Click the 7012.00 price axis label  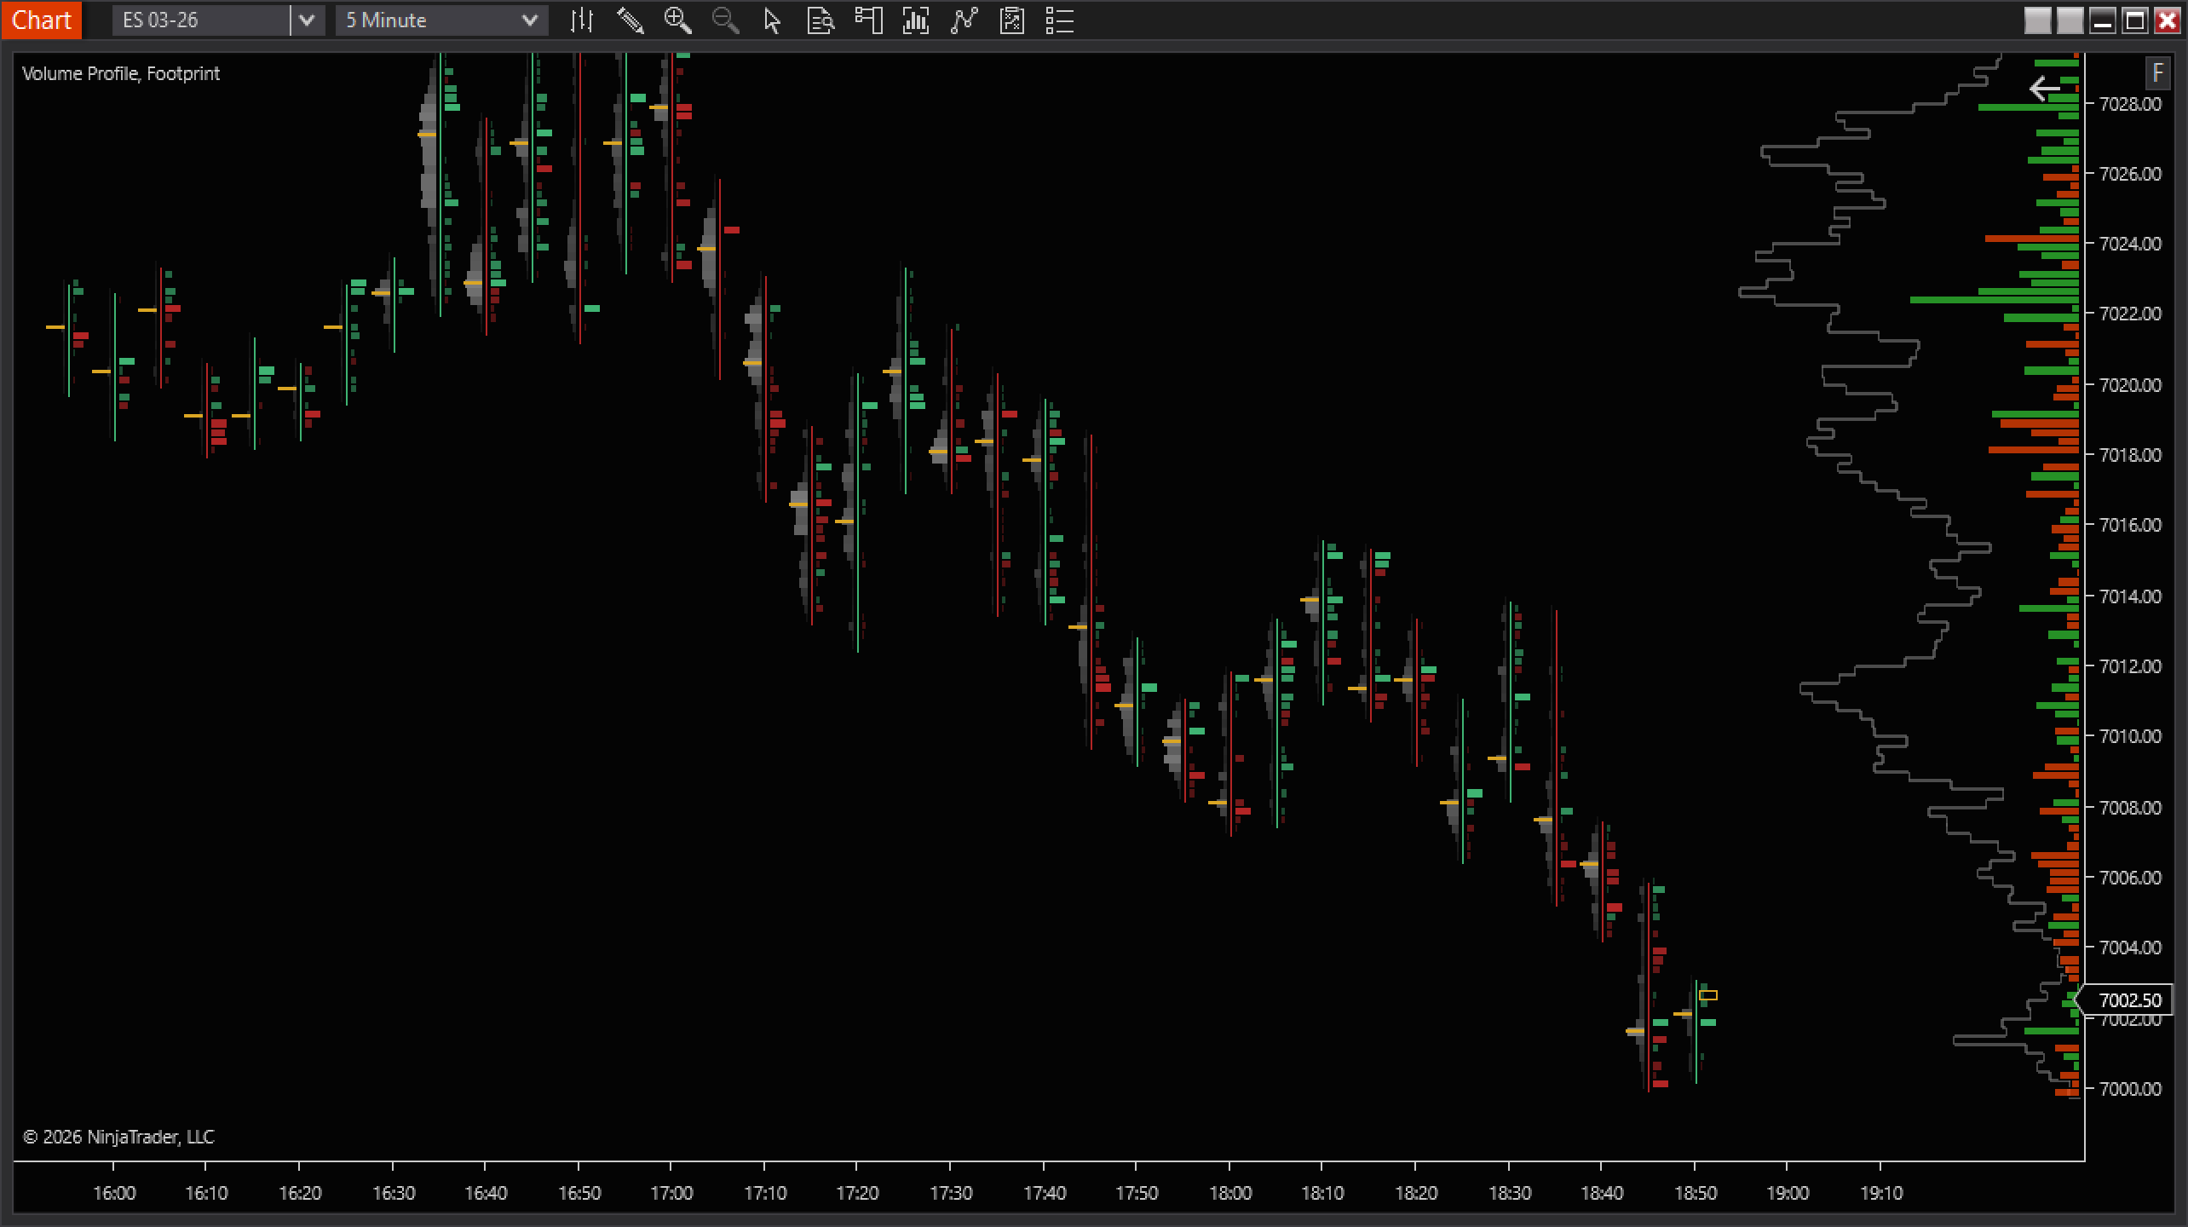(x=2131, y=666)
